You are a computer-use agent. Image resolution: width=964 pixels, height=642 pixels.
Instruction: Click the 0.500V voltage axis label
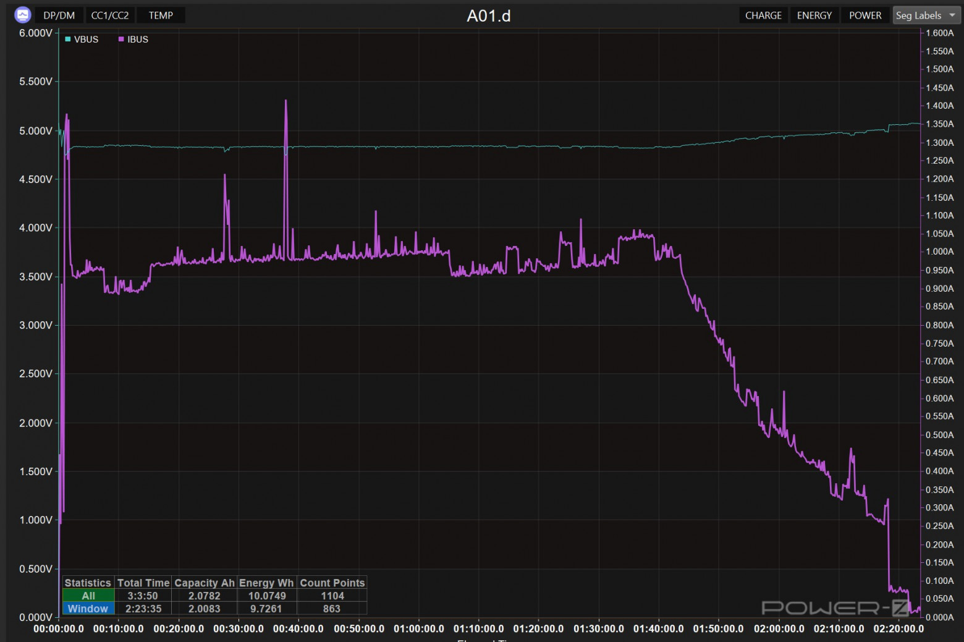(36, 568)
